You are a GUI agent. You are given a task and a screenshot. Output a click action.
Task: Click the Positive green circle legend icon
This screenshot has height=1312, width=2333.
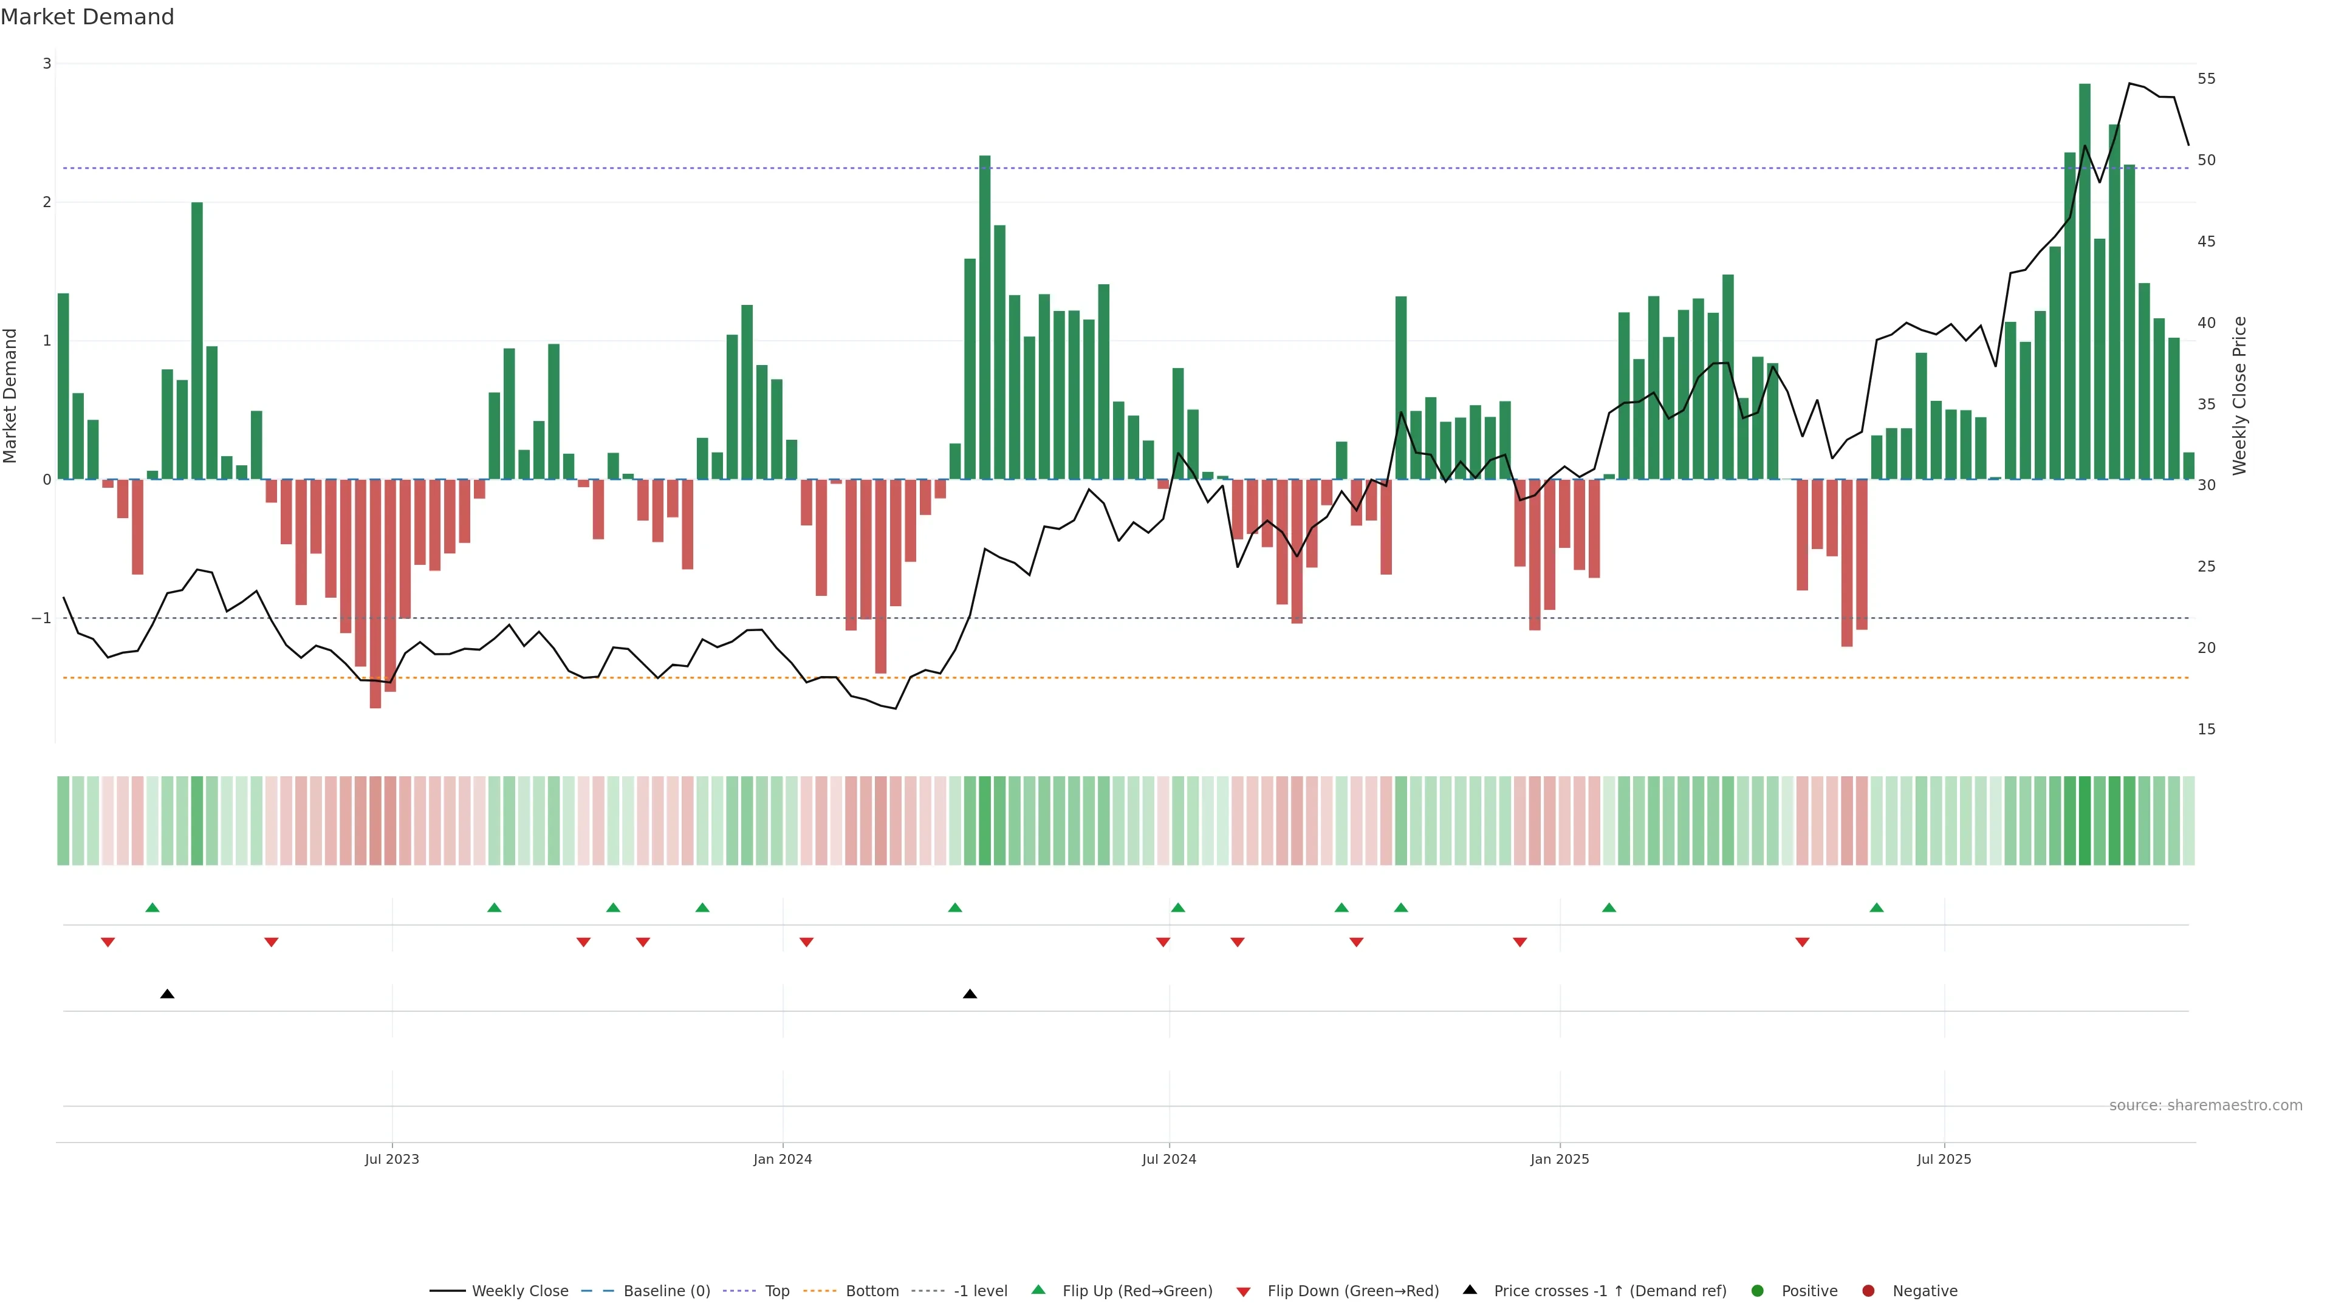click(1758, 1291)
